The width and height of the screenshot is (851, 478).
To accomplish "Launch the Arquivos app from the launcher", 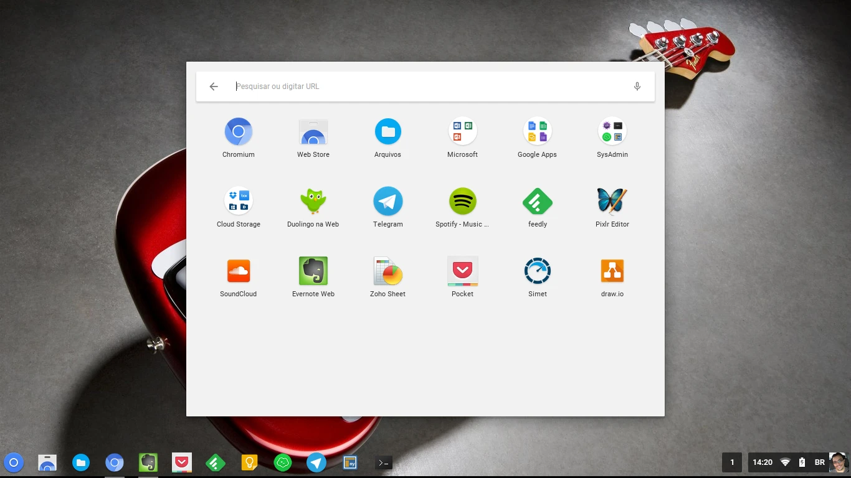I will [x=388, y=132].
